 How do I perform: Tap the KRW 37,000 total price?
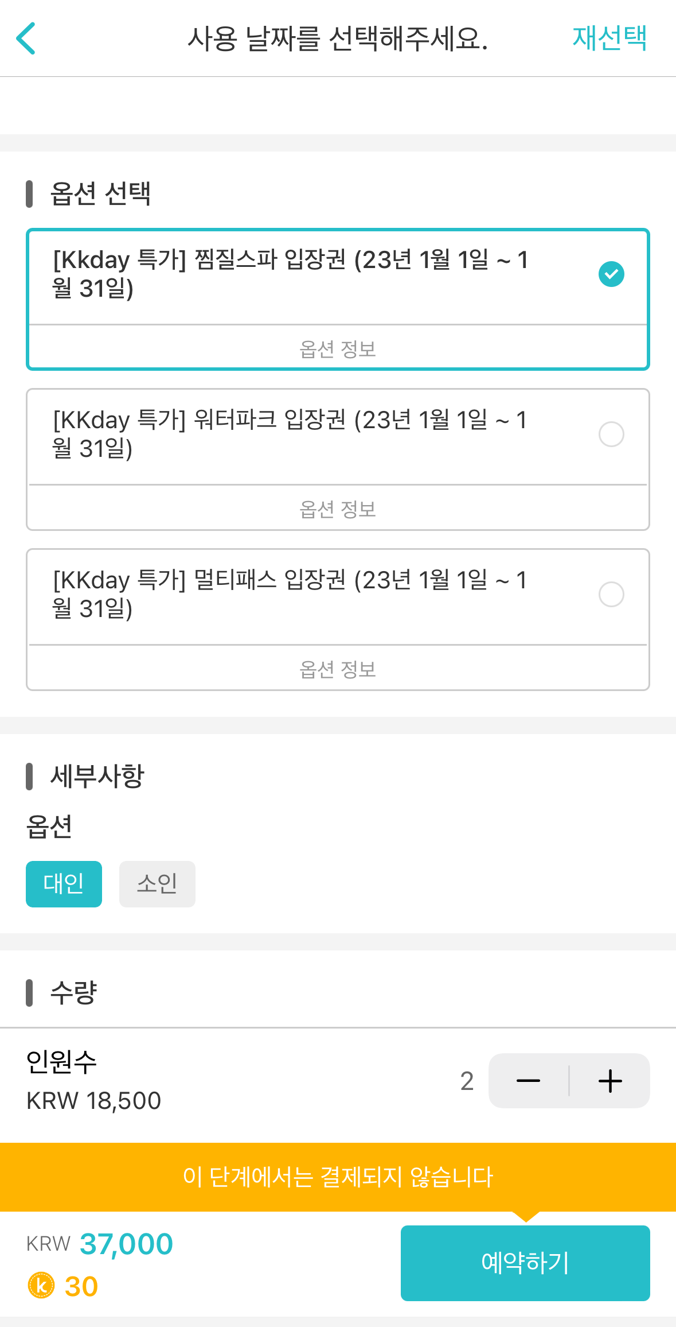(x=100, y=1244)
